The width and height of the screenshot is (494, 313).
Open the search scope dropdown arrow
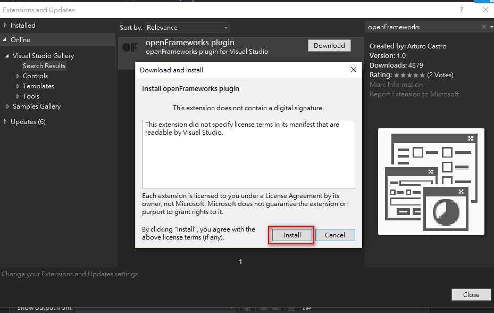490,27
